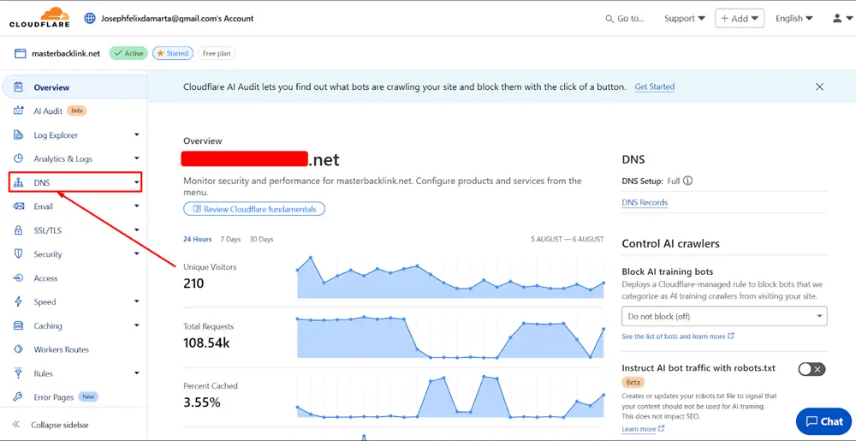
Task: Click the AI Audit sidebar icon
Action: (x=18, y=111)
